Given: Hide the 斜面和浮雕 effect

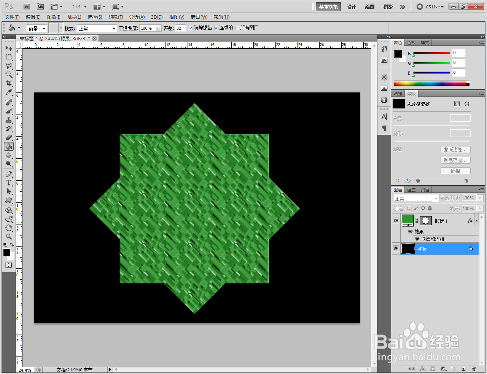Looking at the screenshot, I should pos(417,239).
